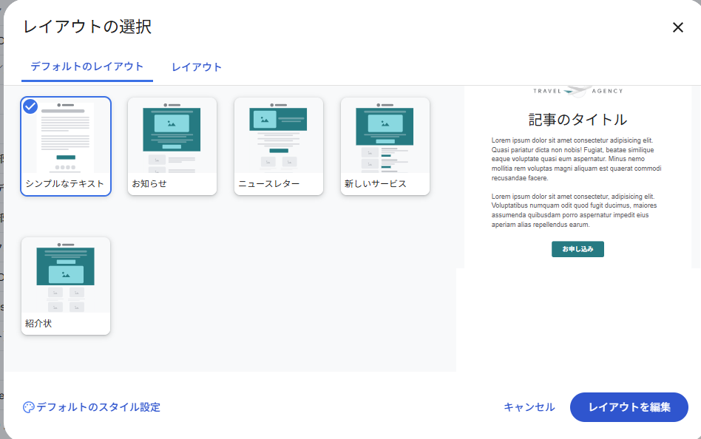The height and width of the screenshot is (439, 701).
Task: Open デフォルトのスタイル設定 text link
Action: point(98,407)
